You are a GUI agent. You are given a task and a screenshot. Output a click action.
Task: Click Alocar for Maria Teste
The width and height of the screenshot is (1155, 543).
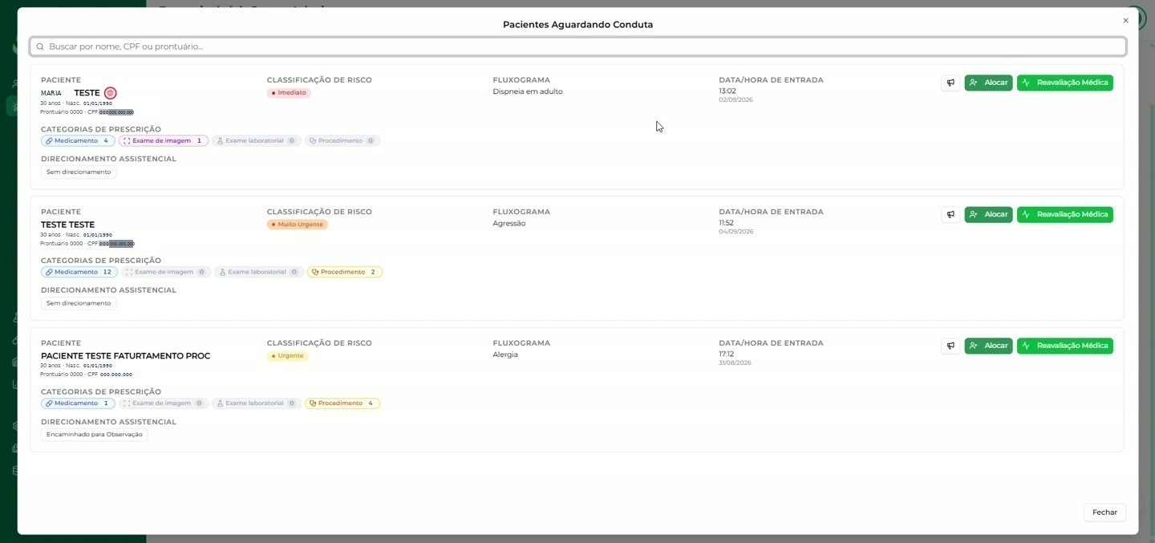pyautogui.click(x=988, y=83)
